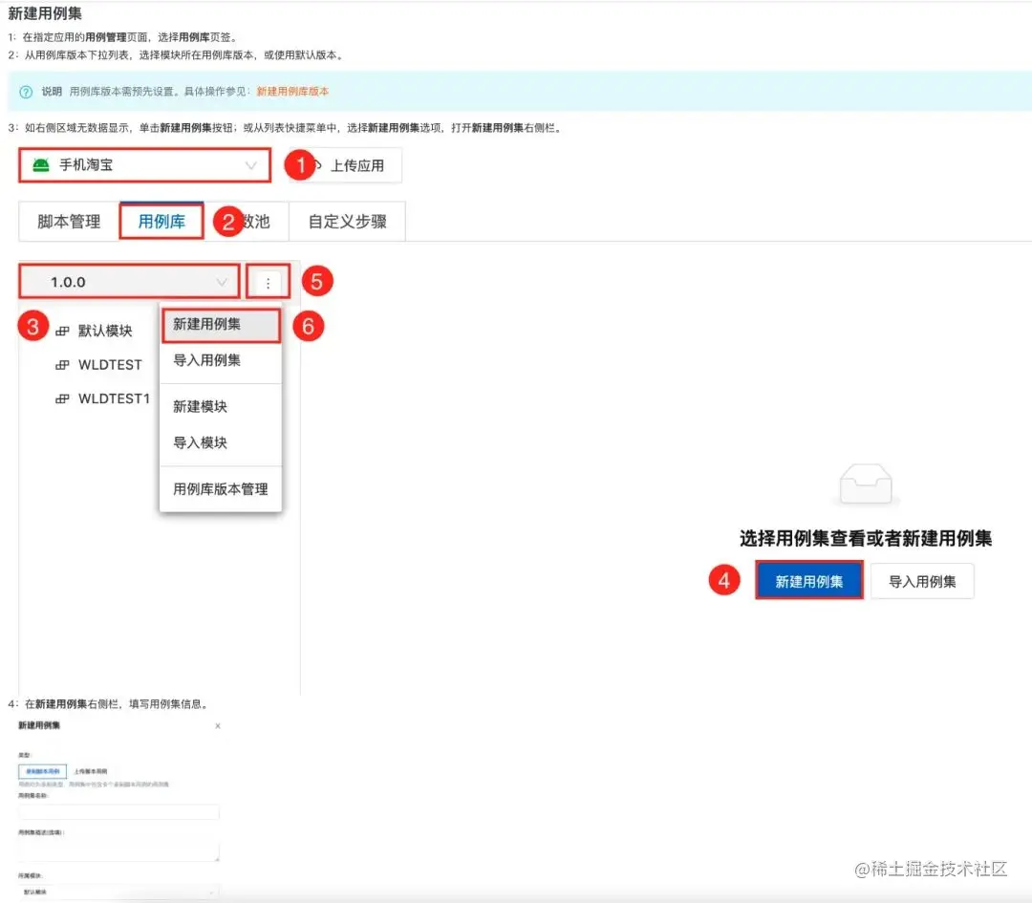Click the 选择用例集查看或者新建用例集 heading
1032x903 pixels.
pos(866,538)
